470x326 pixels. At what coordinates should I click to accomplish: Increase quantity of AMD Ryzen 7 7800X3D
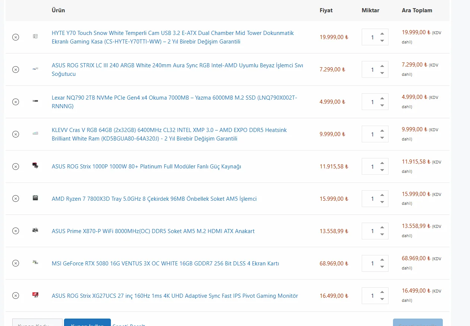pos(382,196)
